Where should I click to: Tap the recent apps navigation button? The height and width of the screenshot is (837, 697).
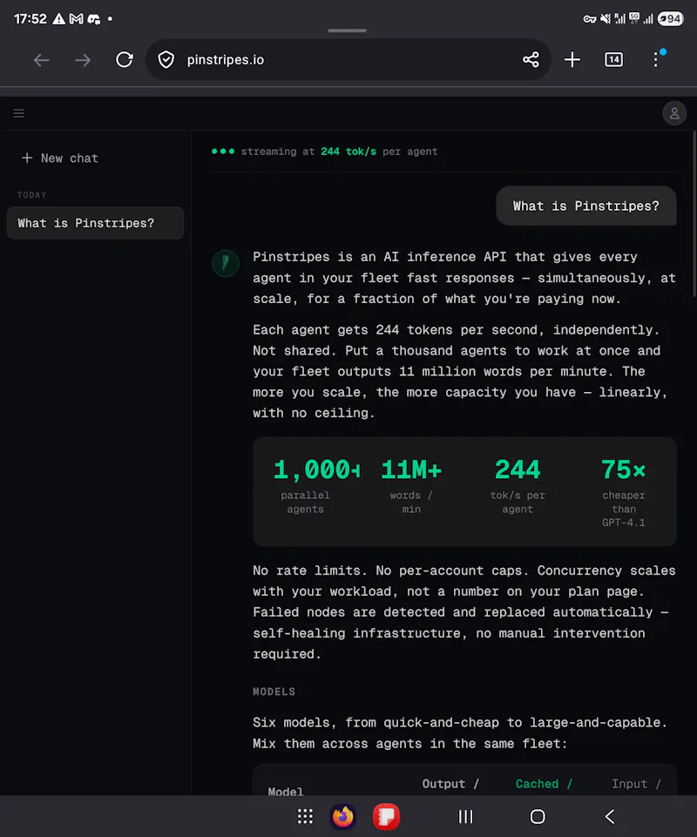(466, 816)
